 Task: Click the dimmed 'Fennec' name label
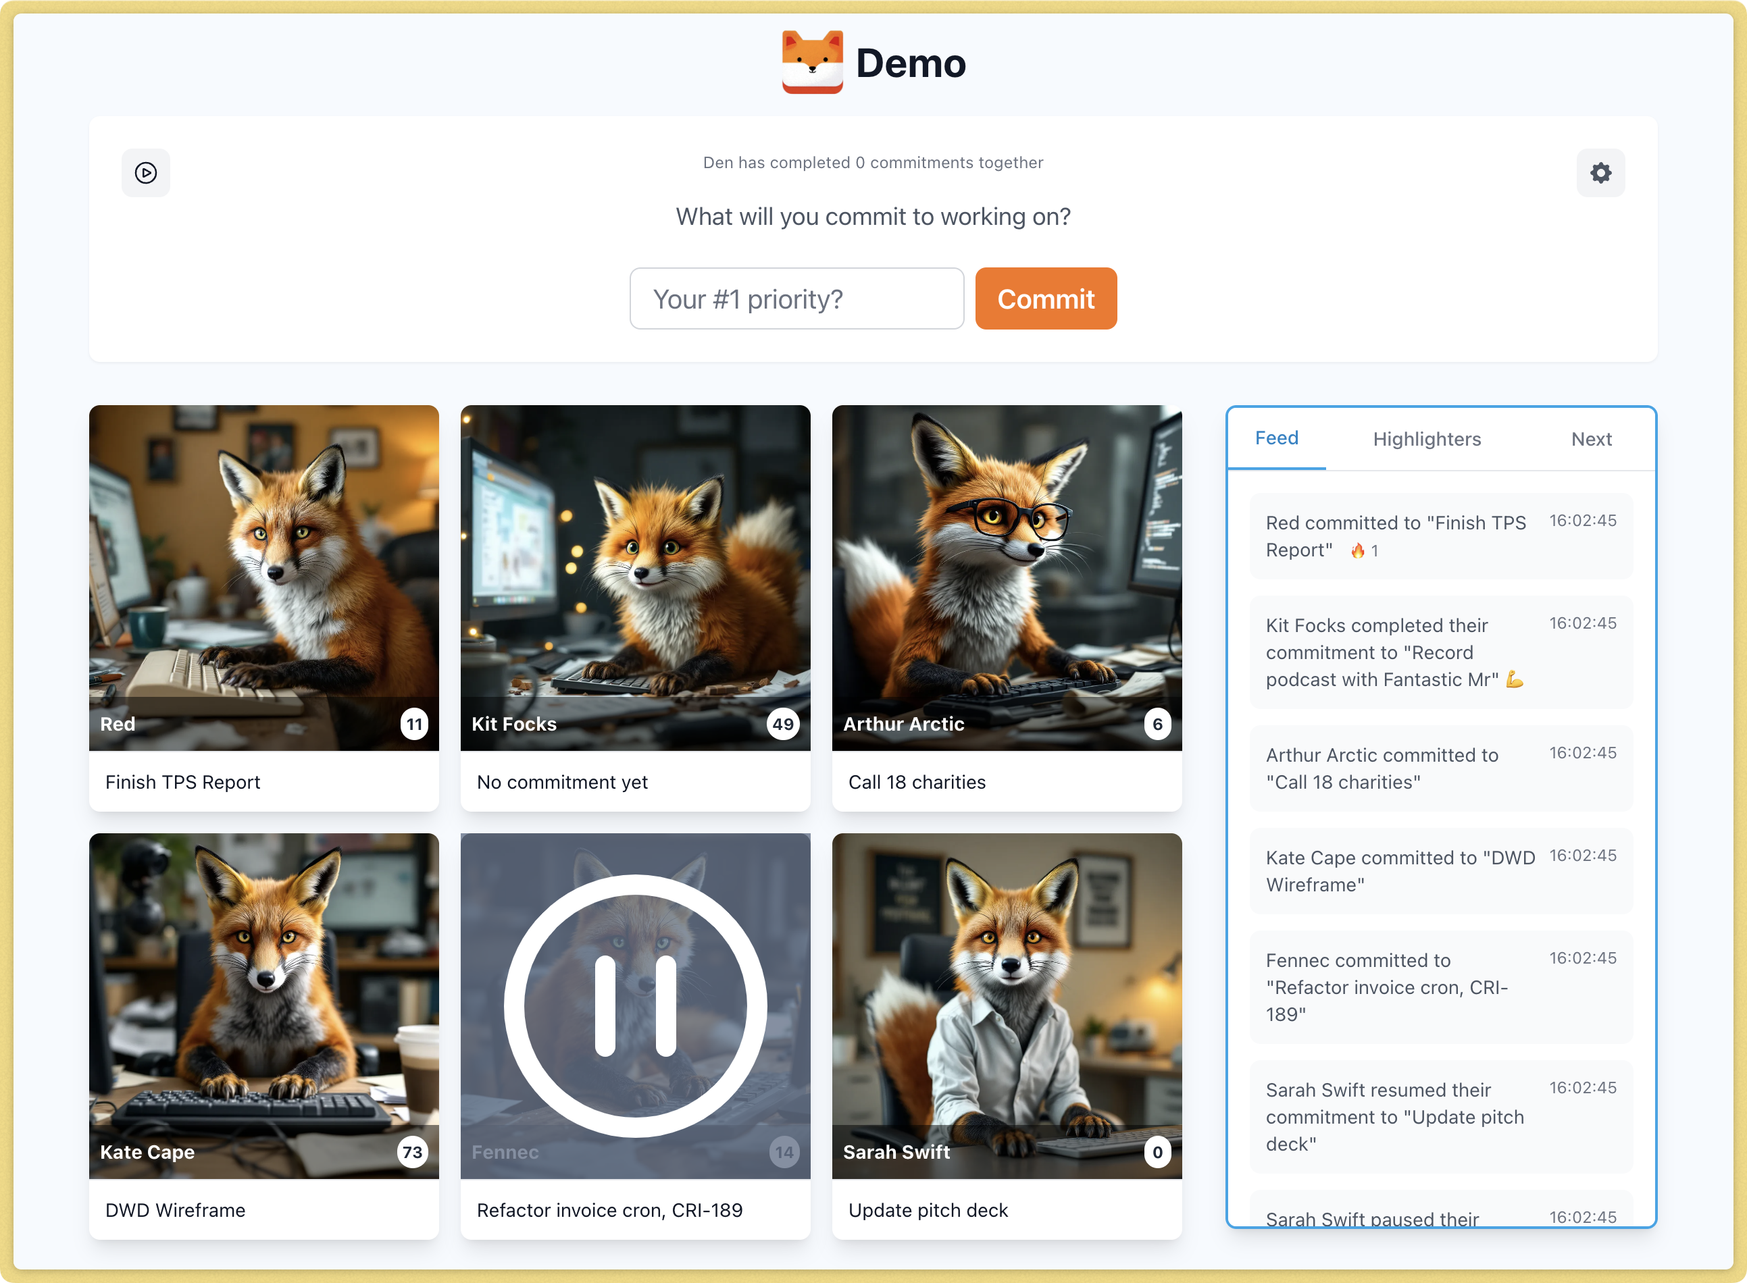(506, 1152)
